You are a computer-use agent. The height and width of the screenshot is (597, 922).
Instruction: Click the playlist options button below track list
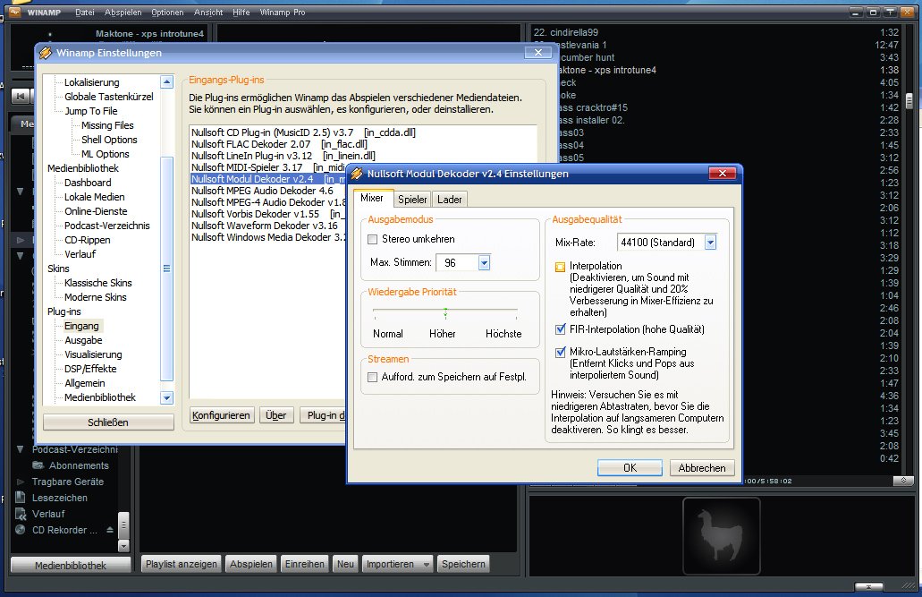tap(903, 482)
